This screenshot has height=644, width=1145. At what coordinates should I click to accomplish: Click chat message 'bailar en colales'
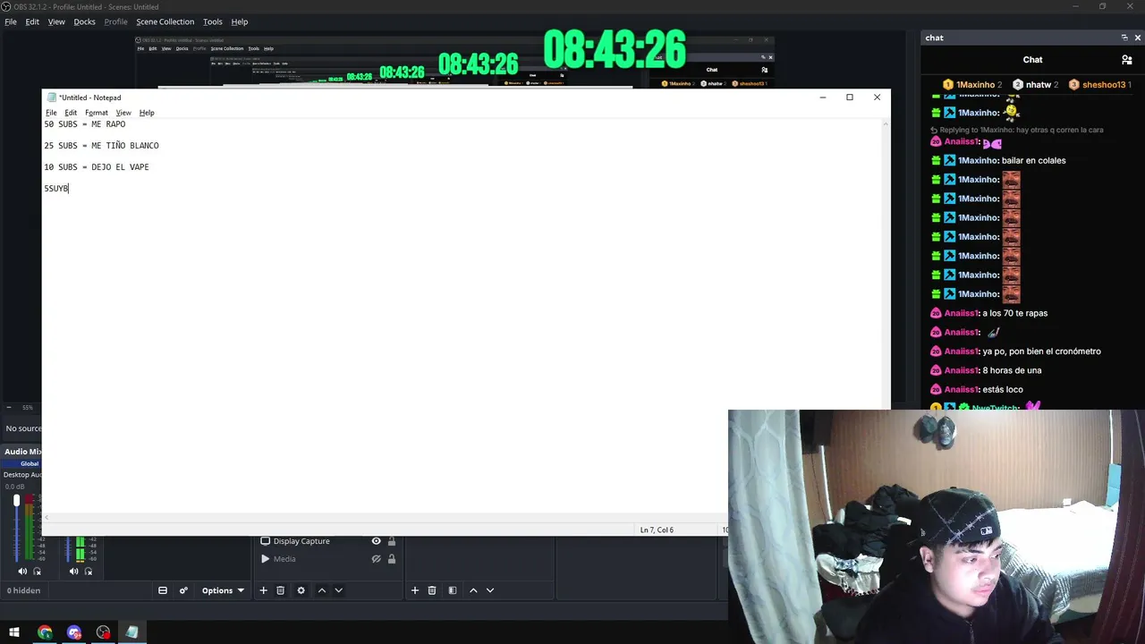tap(1033, 161)
